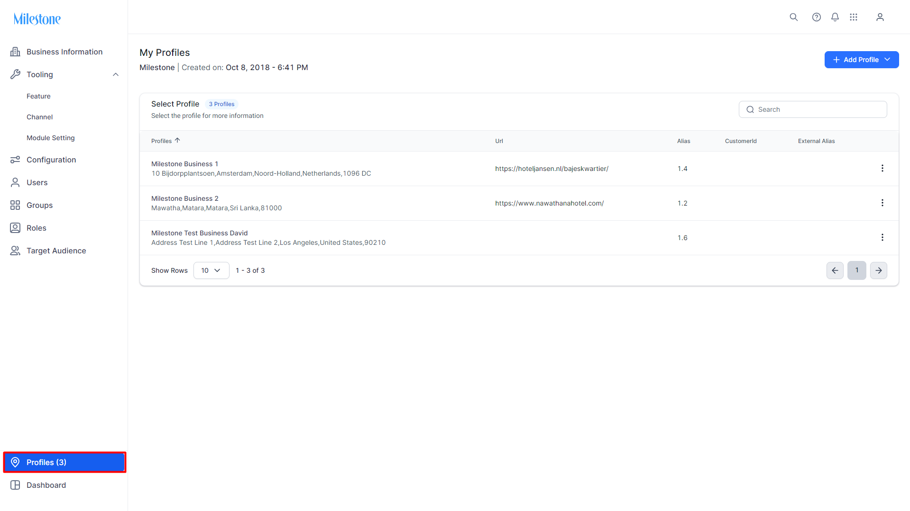Click the Business Information building icon
Screen dimensions: 910x511
click(15, 52)
